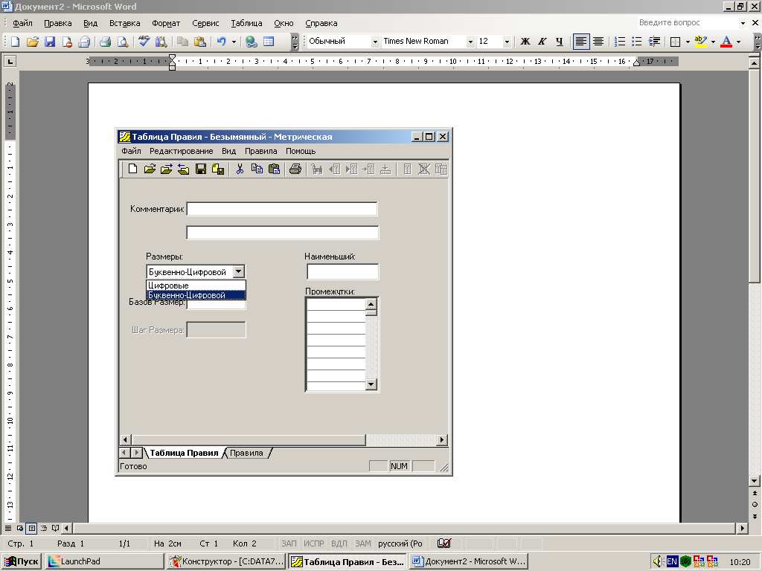Open a file from Word's toolbar
Screen dimensions: 762x571
coord(33,42)
